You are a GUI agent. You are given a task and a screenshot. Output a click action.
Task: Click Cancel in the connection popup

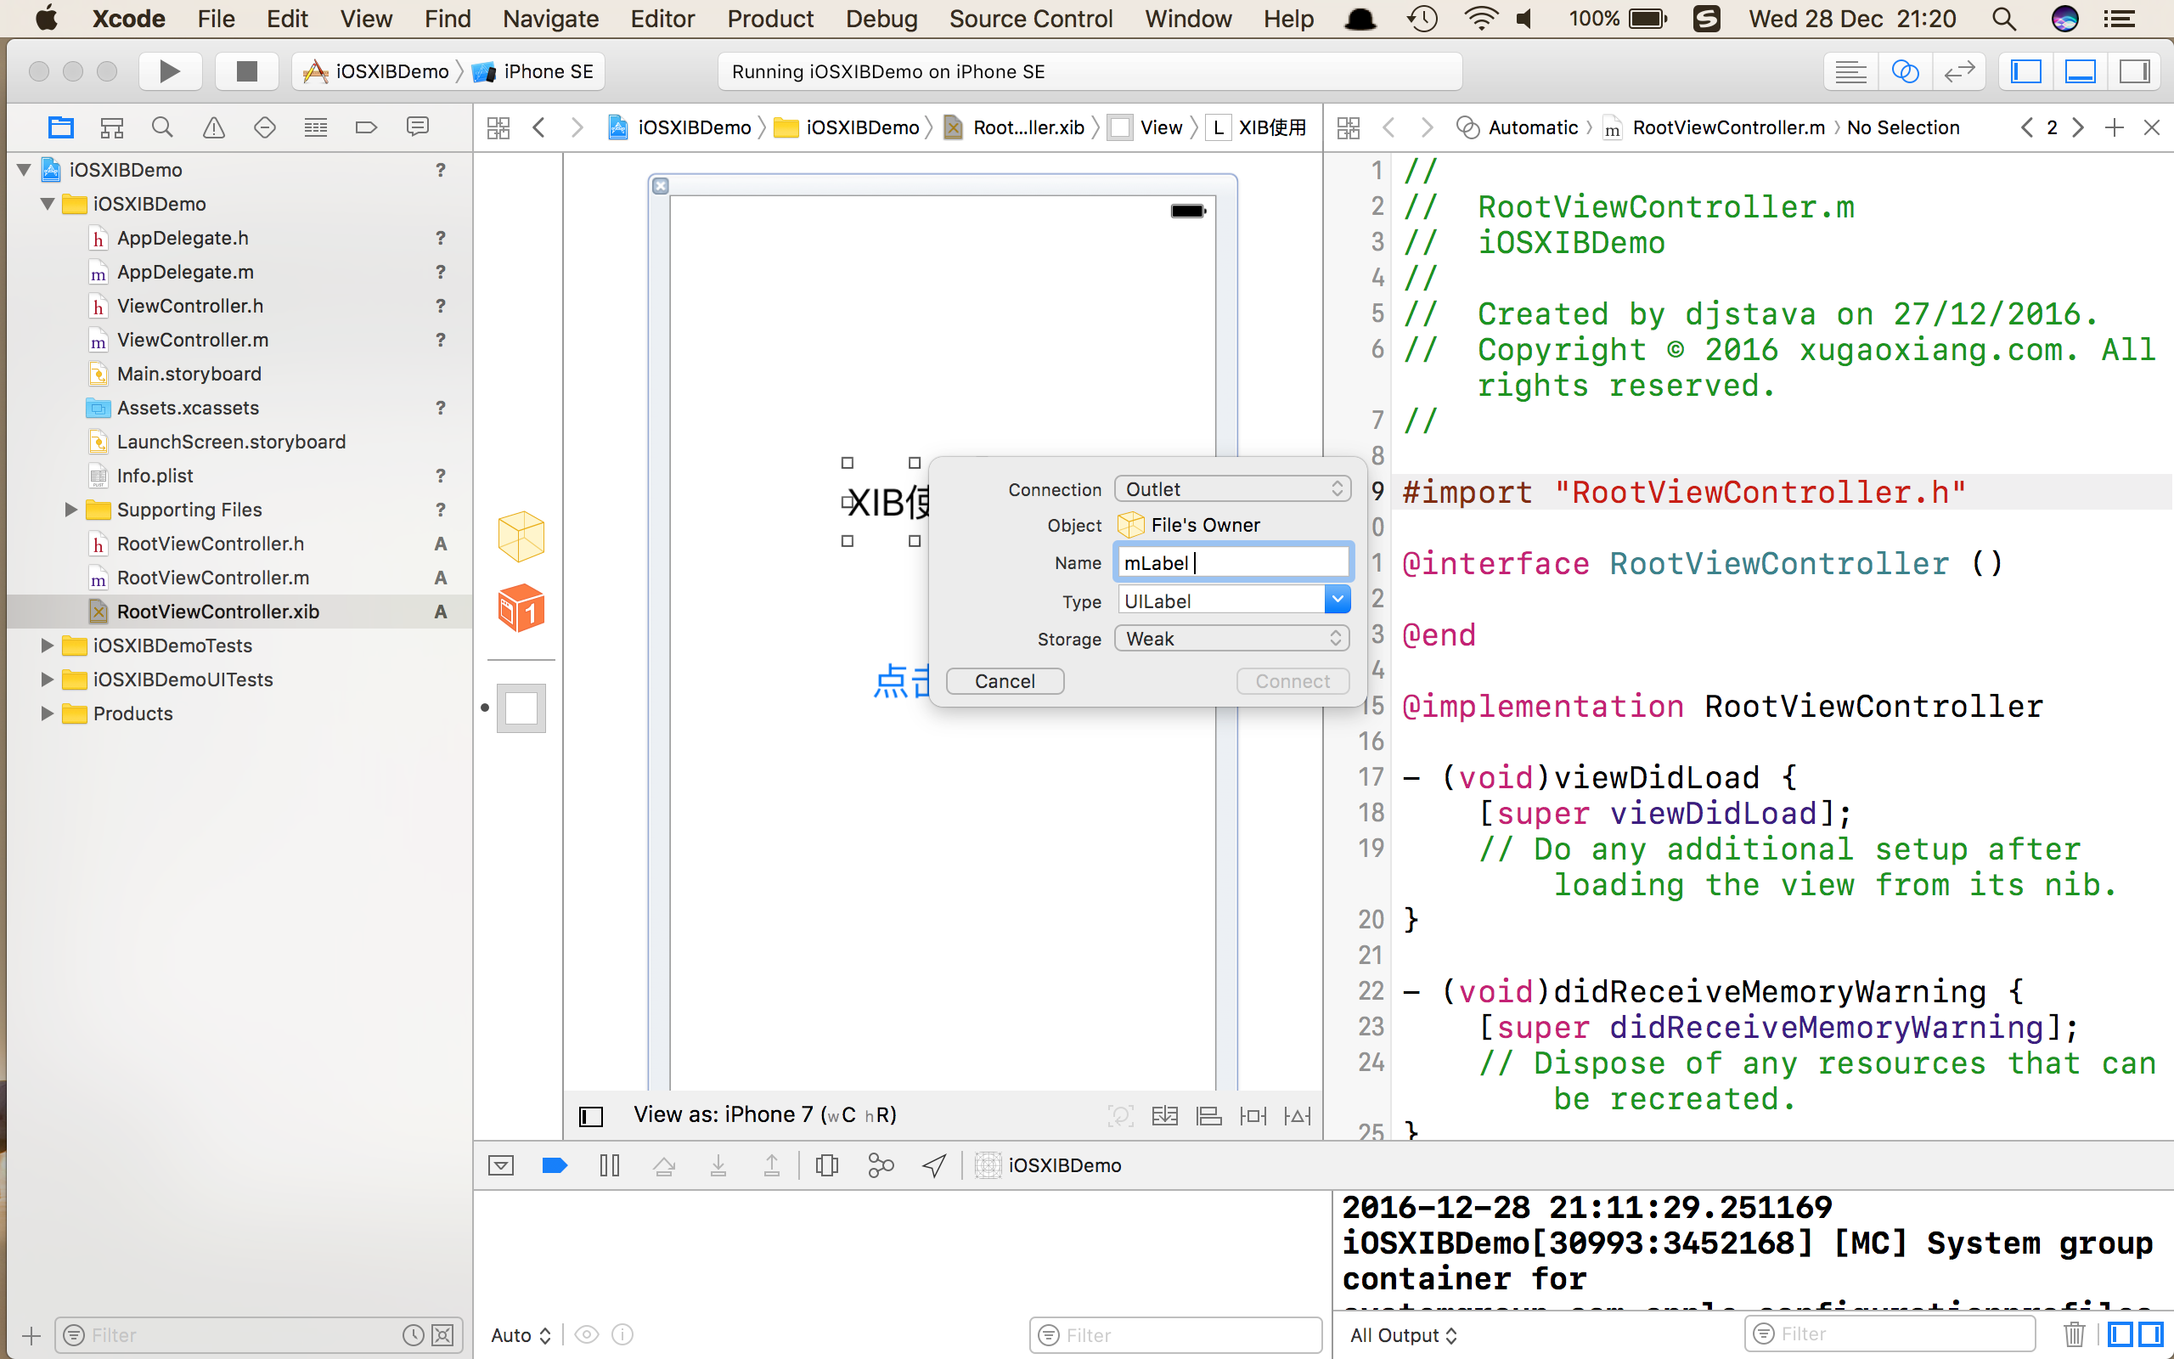(x=1005, y=681)
